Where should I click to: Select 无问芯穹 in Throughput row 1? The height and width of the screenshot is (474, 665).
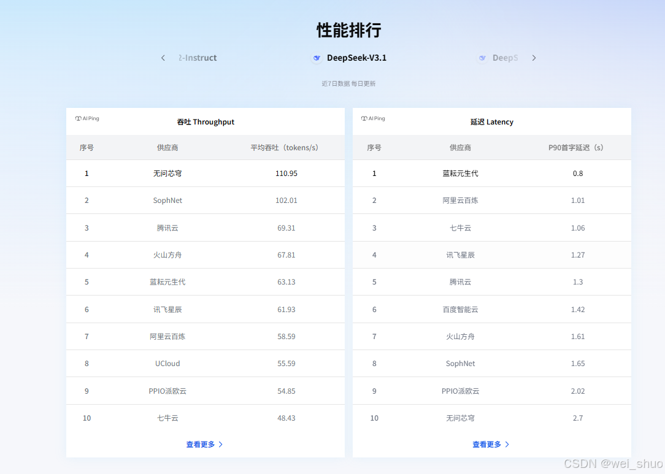point(167,174)
